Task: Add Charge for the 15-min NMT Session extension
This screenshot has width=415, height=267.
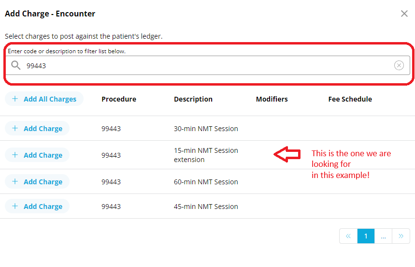Action: (x=37, y=155)
